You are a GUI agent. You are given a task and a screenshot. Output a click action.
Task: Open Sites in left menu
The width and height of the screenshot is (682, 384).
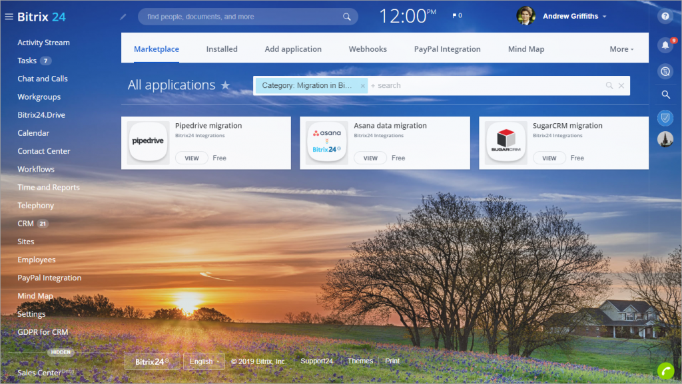[26, 242]
